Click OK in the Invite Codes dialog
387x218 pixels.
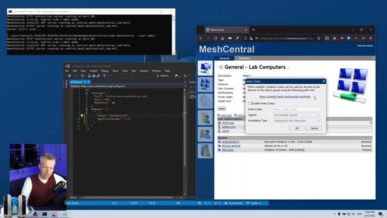pyautogui.click(x=297, y=128)
